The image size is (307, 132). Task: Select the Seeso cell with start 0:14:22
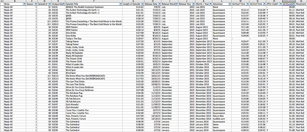point(222,124)
